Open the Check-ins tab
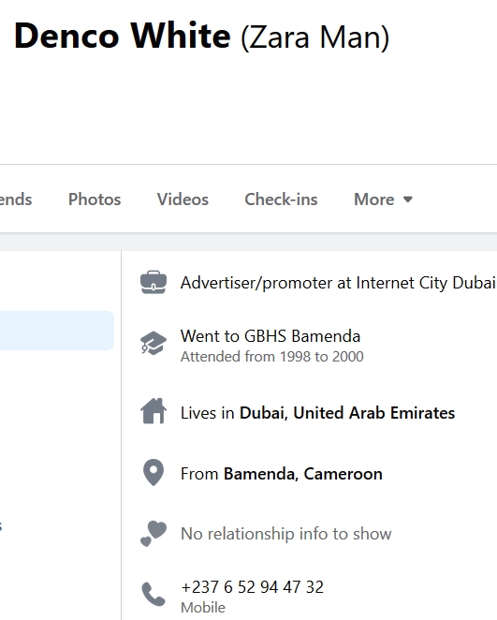The image size is (497, 620). tap(281, 199)
